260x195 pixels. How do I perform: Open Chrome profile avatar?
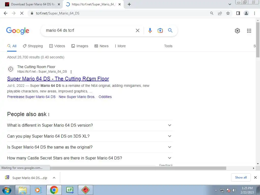[246, 13]
